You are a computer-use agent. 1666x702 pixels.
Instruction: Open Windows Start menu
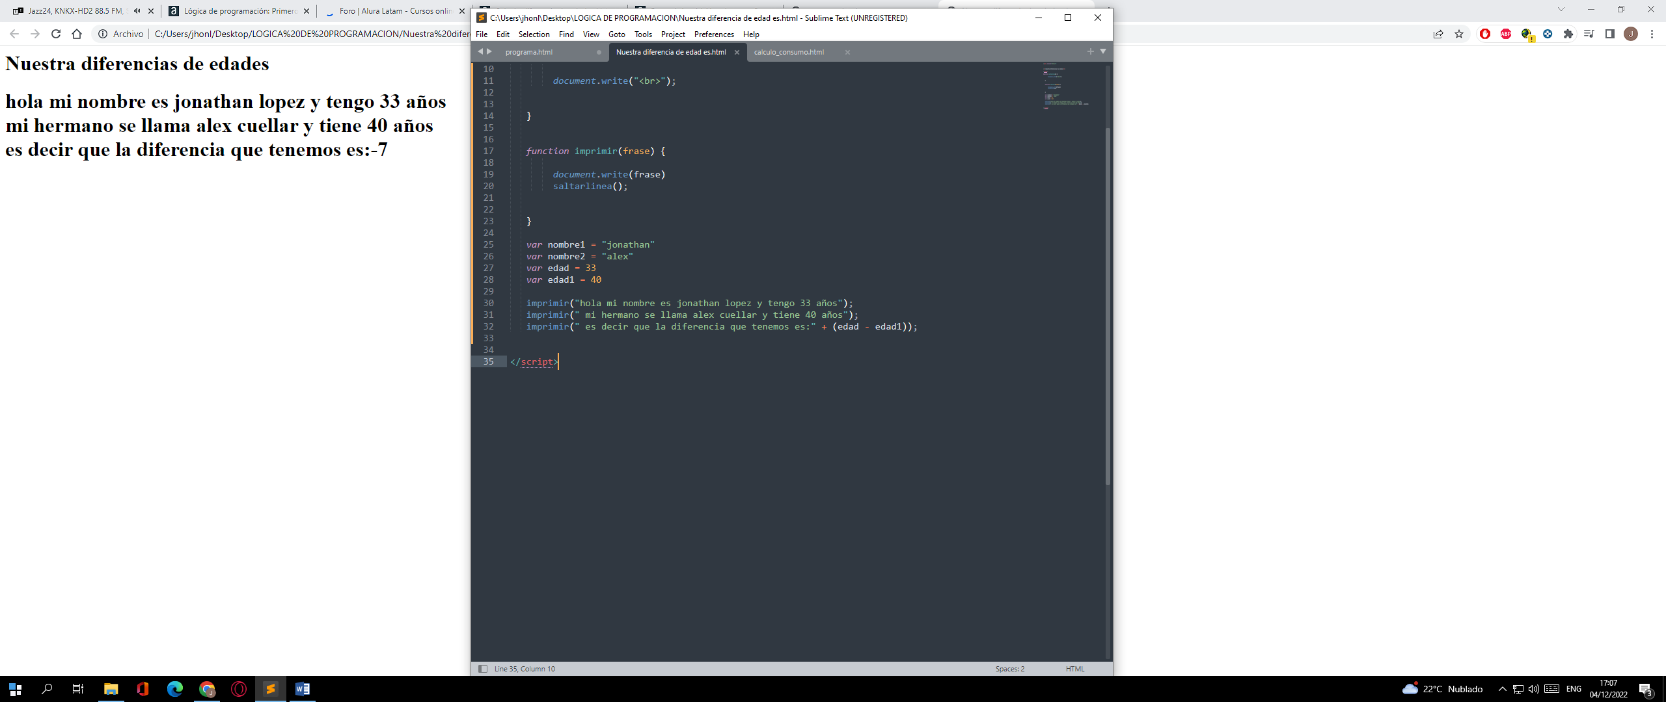[x=16, y=689]
